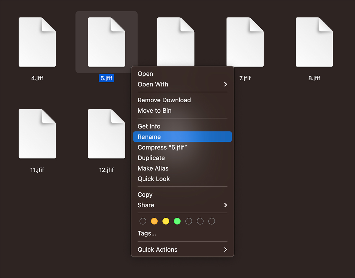Expand the Open With submenu arrow

225,85
